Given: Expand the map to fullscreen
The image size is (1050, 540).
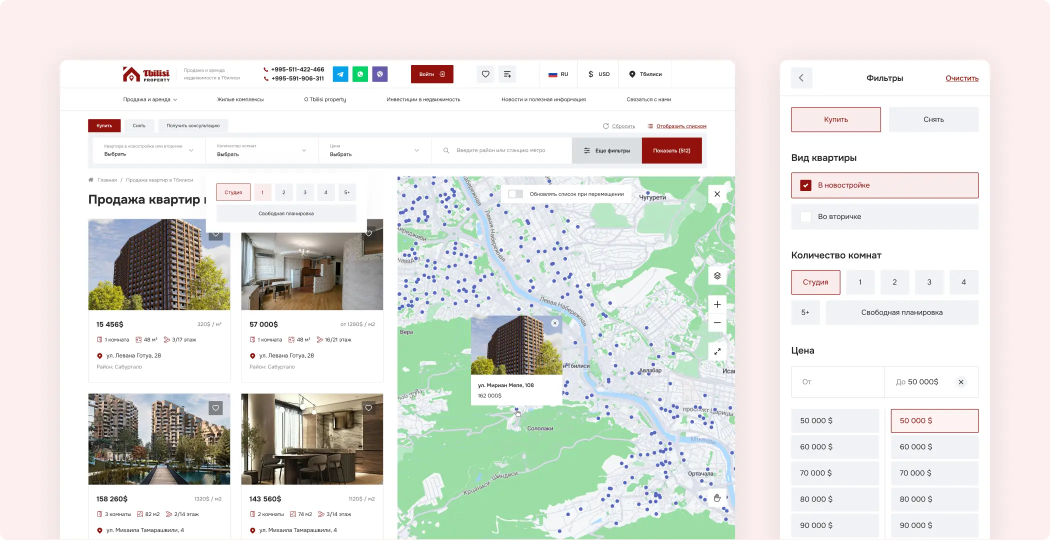Looking at the screenshot, I should pos(717,351).
